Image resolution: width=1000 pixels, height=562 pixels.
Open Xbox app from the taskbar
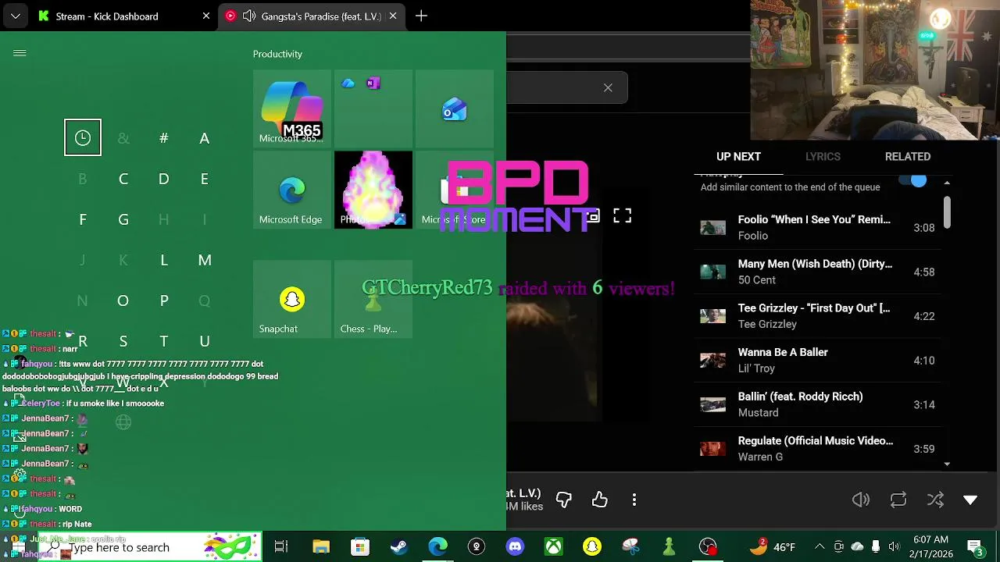(x=554, y=547)
